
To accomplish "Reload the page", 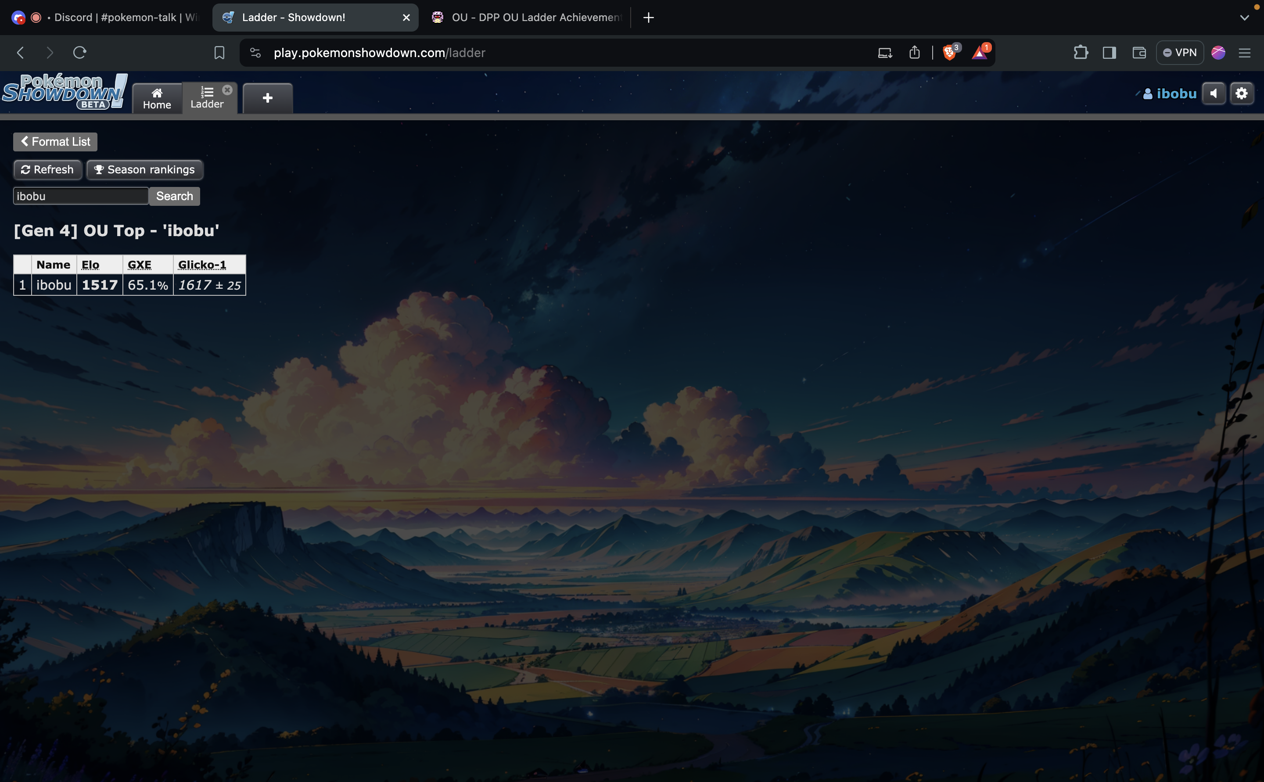I will coord(79,53).
